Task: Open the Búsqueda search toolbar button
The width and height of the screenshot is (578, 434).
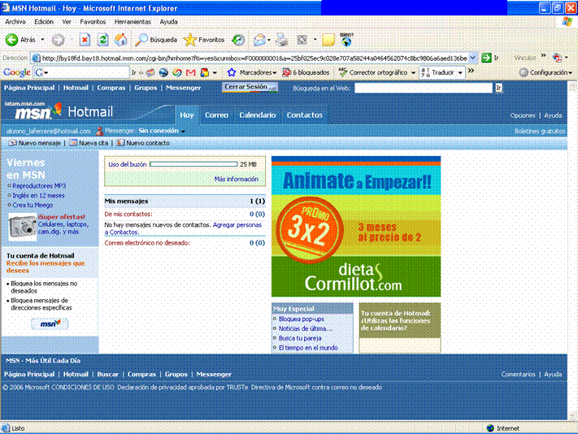Action: 156,39
